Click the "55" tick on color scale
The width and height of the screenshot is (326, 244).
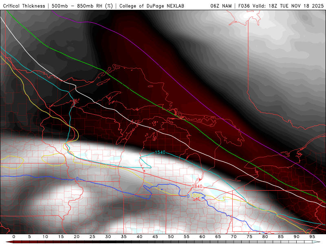[x=187, y=237]
